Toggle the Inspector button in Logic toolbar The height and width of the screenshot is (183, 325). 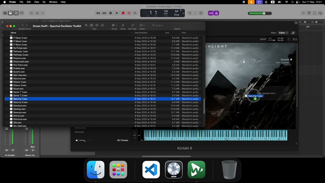(x=10, y=13)
